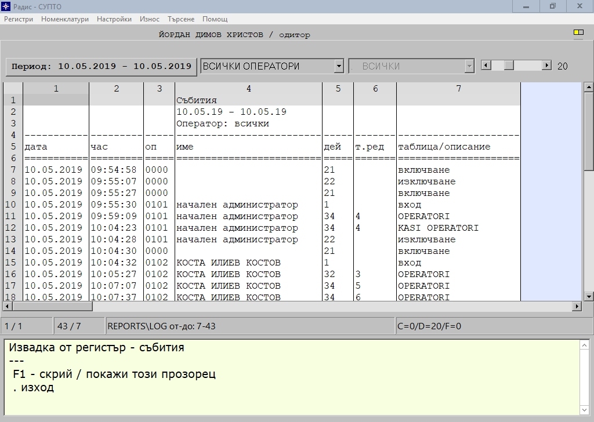Click the Период 10.05.2019 - 10.05.2019 button
This screenshot has height=422, width=594.
click(101, 66)
